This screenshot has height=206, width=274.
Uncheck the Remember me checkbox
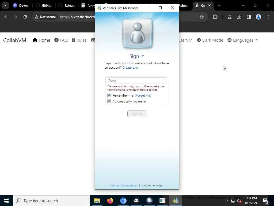[109, 95]
